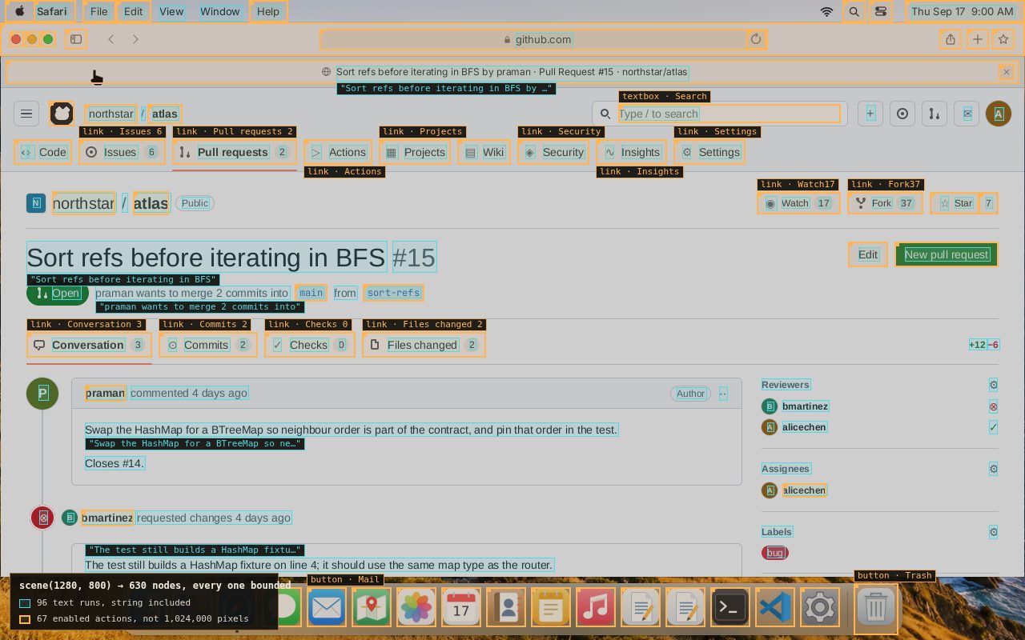The width and height of the screenshot is (1025, 640).
Task: Open the GitHub hamburger navigation menu
Action: (x=26, y=114)
